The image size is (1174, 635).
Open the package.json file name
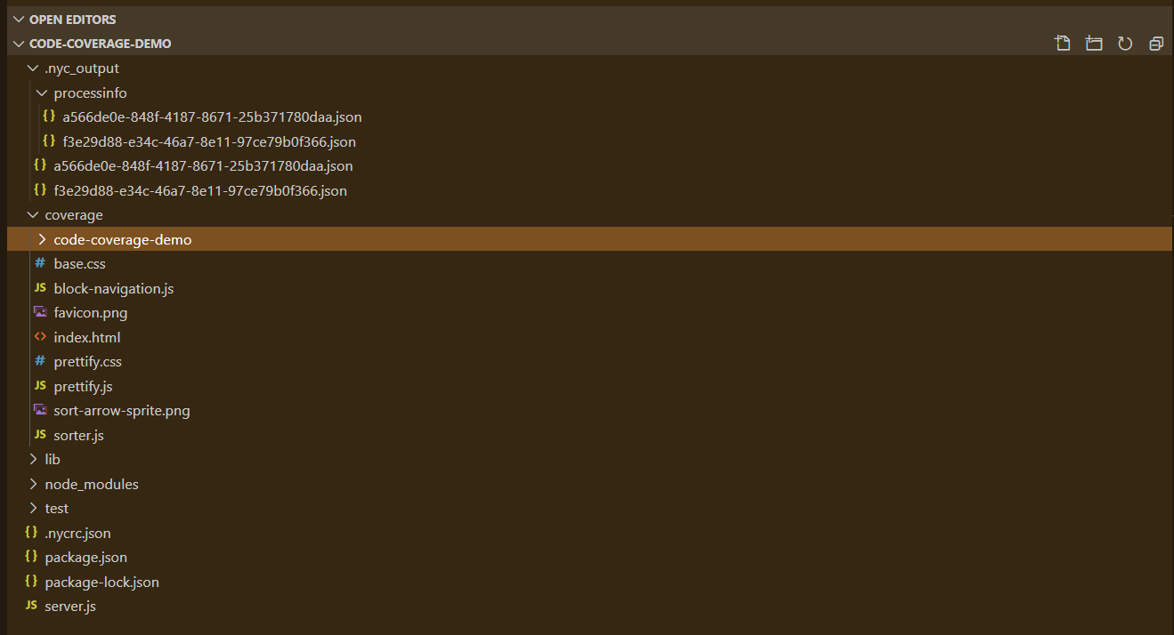(x=85, y=557)
